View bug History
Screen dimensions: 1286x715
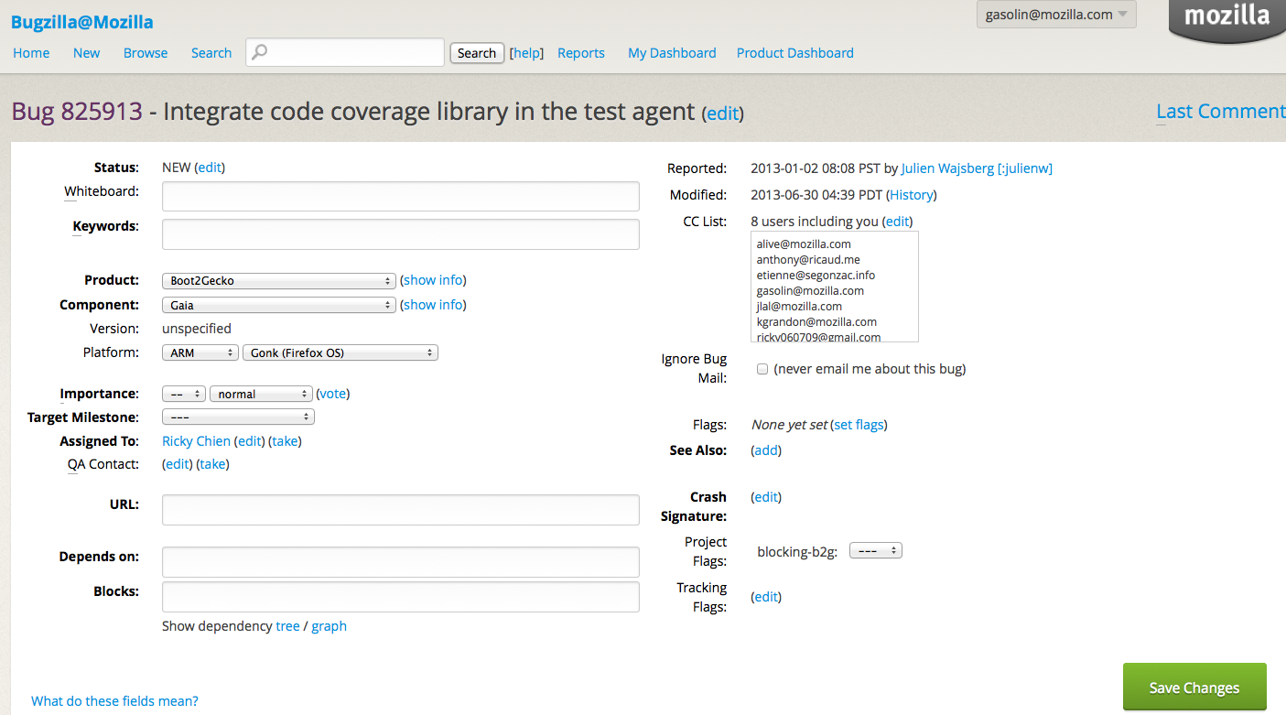pyautogui.click(x=912, y=195)
